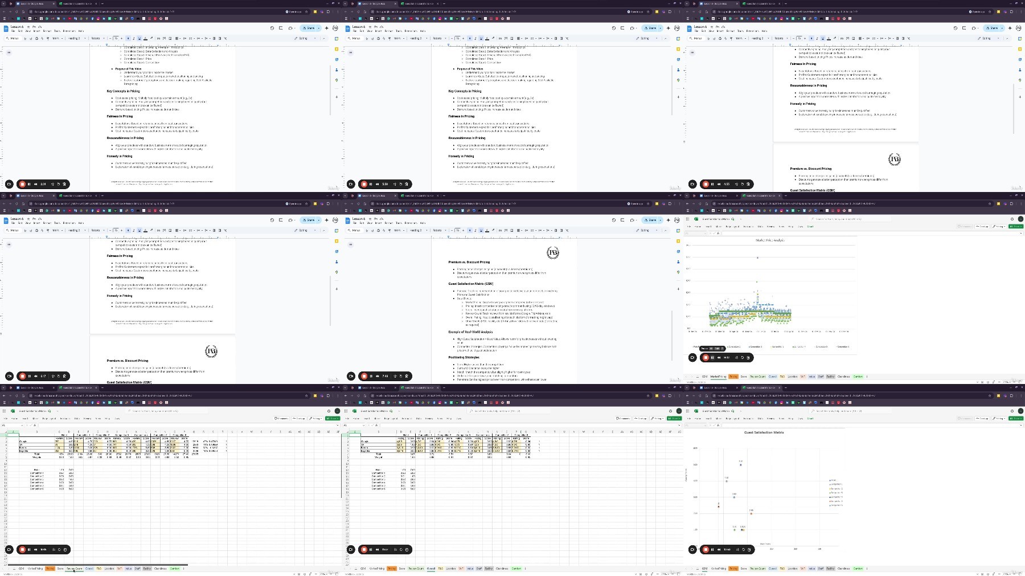Open account avatar in Market Price Analysis window
The height and width of the screenshot is (576, 1025).
pos(1020,219)
